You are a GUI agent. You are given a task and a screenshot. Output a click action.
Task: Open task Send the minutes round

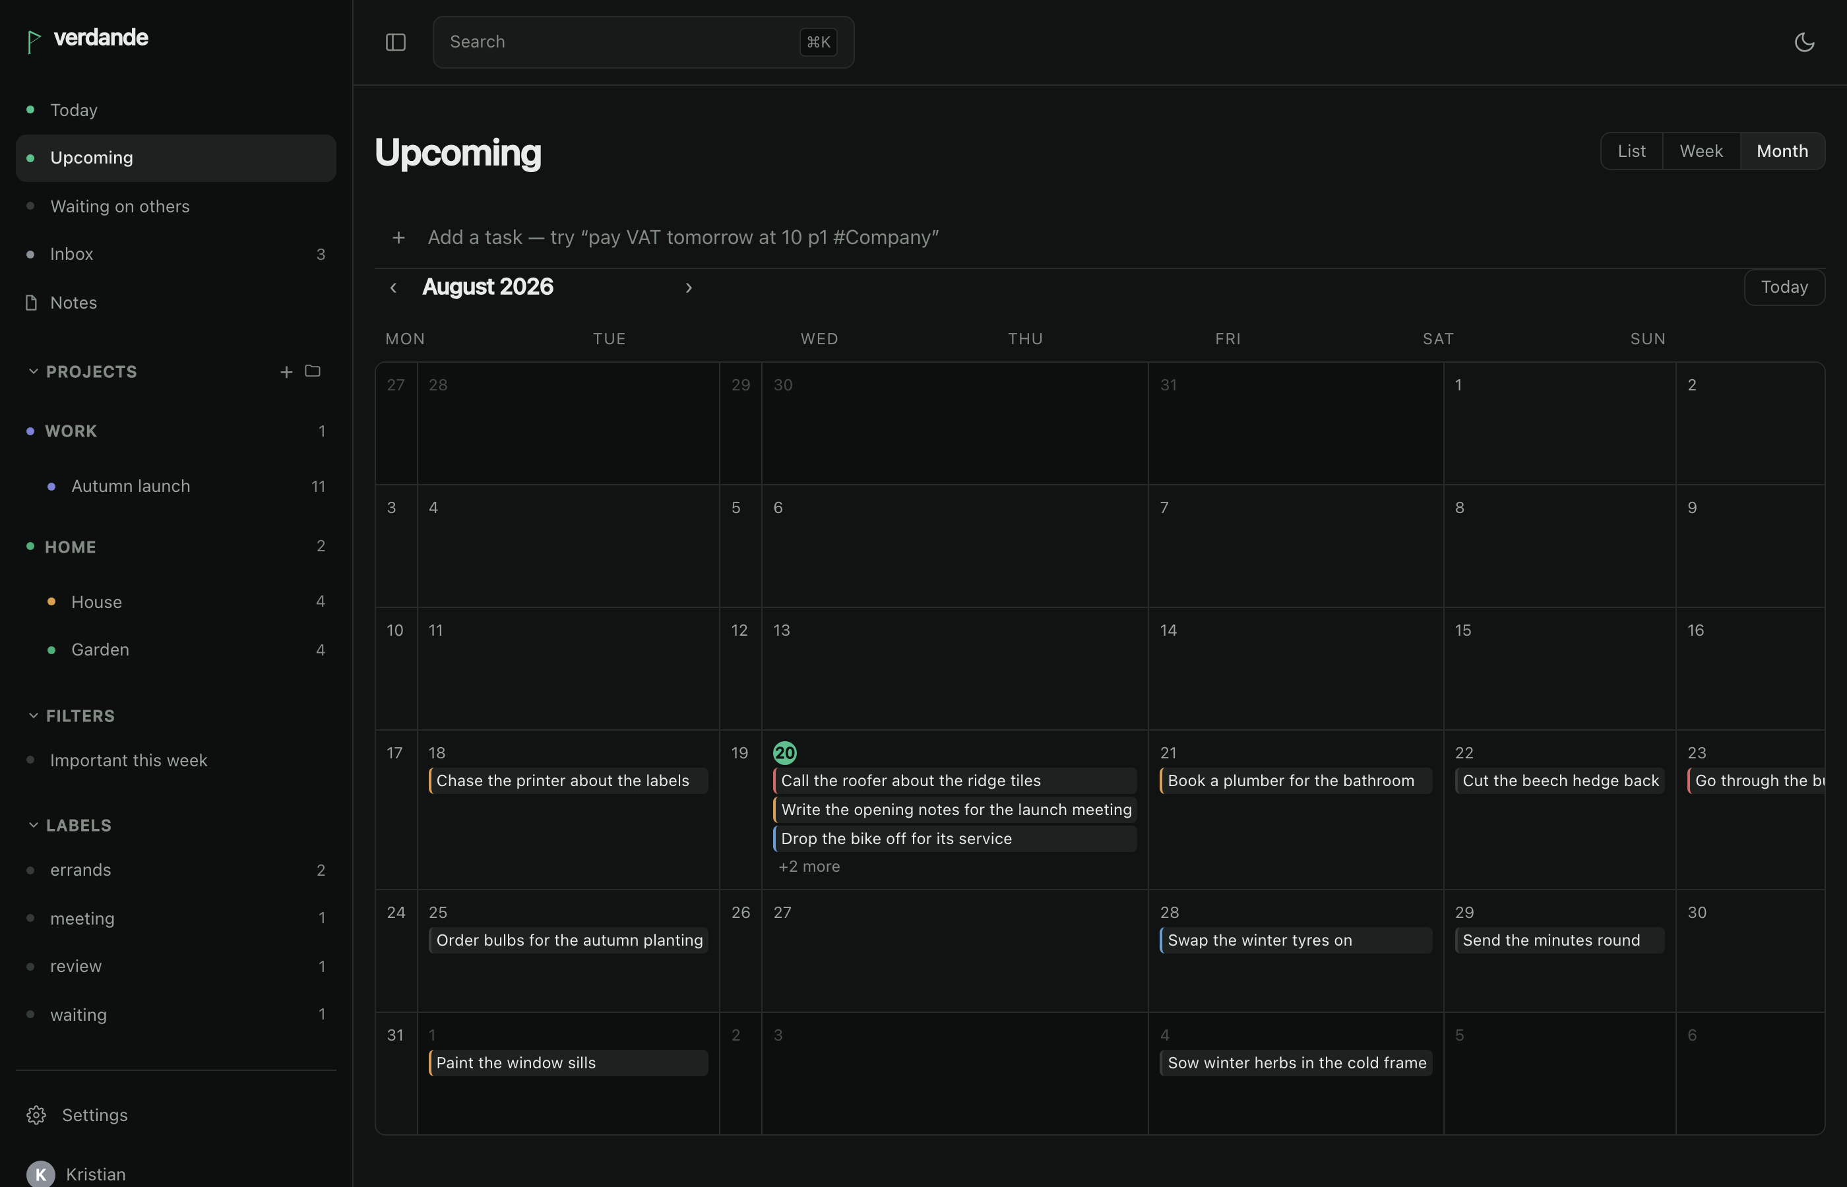1559,940
